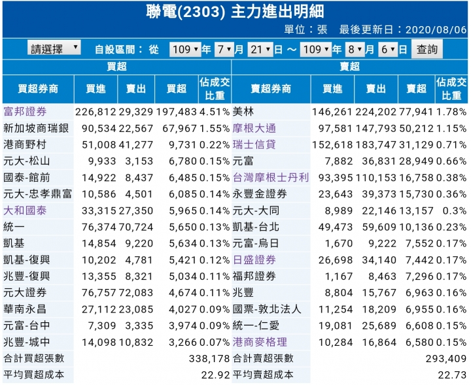This screenshot has height=385, width=471.
Task: Click net buy value 197,483
Action: [x=177, y=112]
